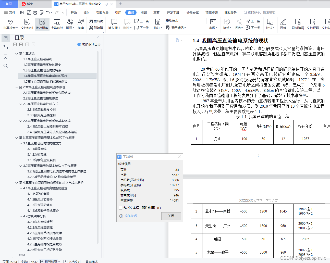Viewport: 330px width, 263px height.
Task: Select 1.2高压直流输电系统的历史 in outline
Action: pos(42,65)
